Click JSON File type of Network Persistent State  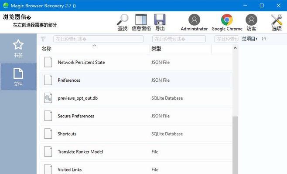(x=161, y=62)
